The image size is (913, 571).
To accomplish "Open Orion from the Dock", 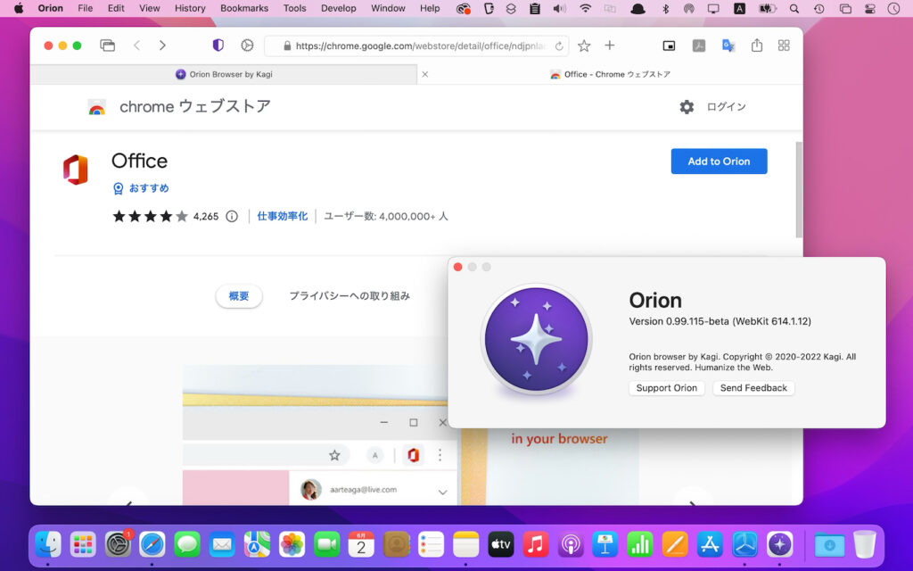I will (779, 544).
